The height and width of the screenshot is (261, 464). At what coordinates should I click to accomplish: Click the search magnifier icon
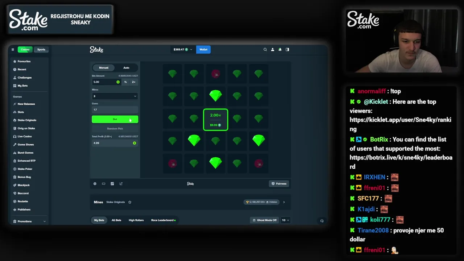click(265, 49)
